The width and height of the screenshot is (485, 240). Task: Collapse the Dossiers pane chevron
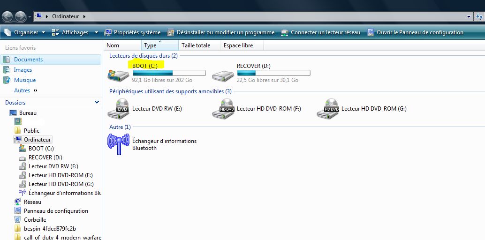(x=97, y=102)
